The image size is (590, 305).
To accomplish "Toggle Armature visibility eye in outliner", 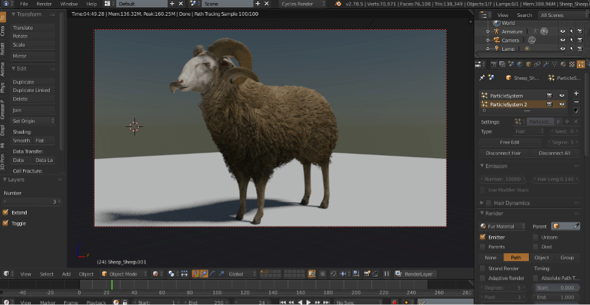I will [x=563, y=31].
